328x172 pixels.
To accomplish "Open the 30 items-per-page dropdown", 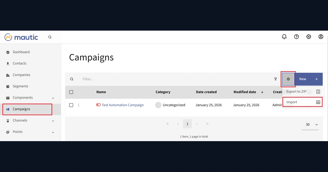I will pyautogui.click(x=310, y=124).
